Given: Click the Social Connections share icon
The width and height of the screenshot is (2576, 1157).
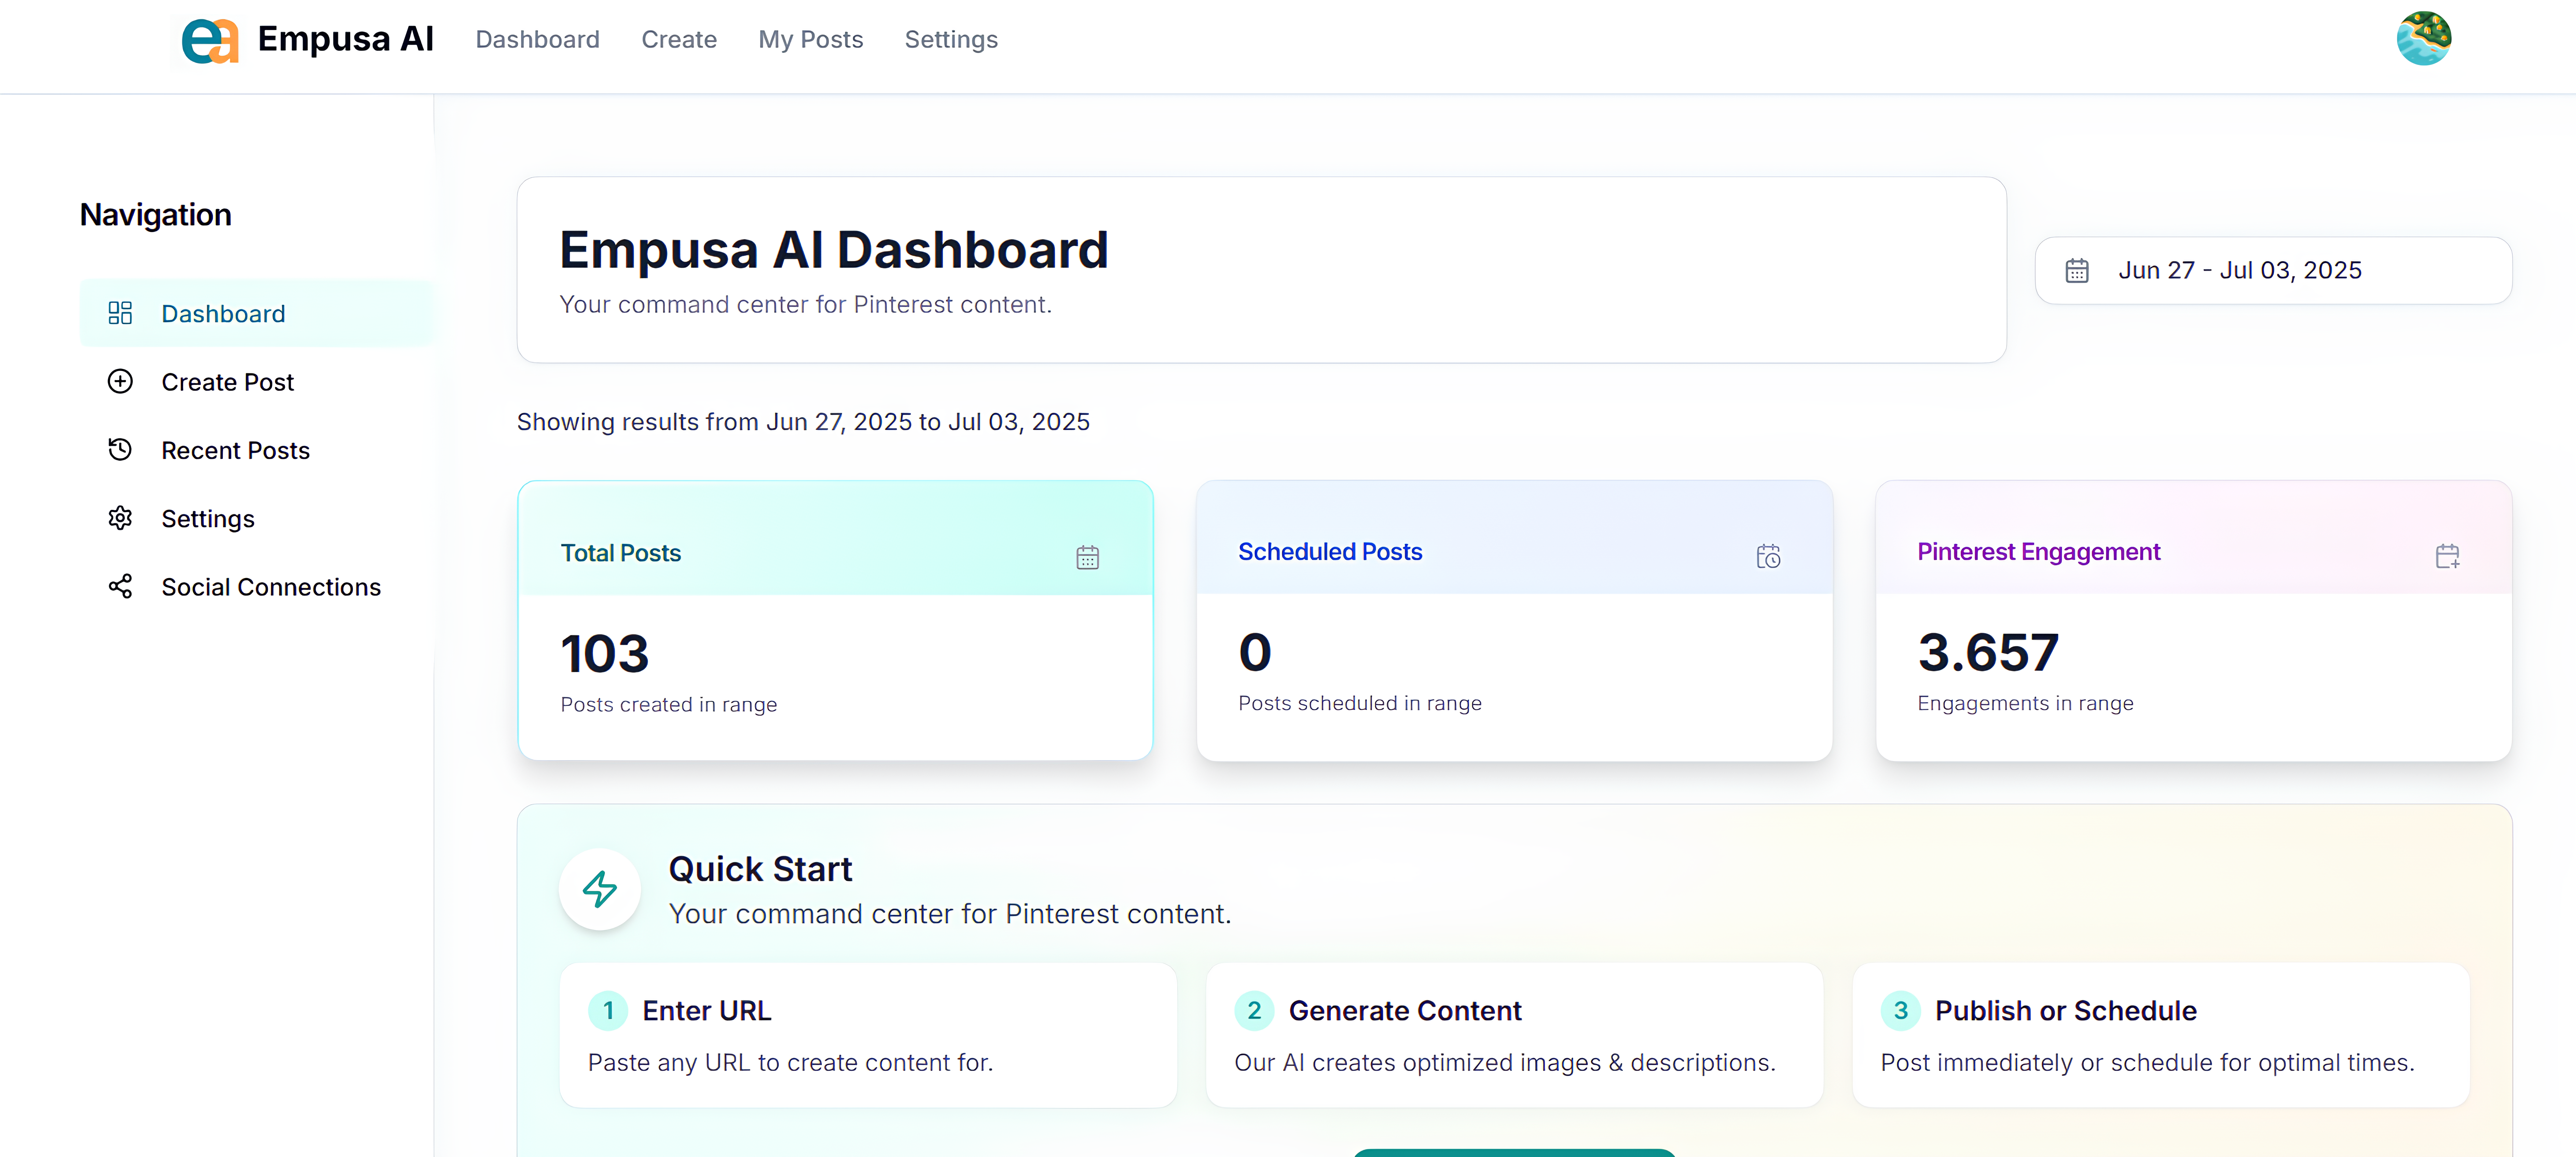Looking at the screenshot, I should (x=120, y=586).
